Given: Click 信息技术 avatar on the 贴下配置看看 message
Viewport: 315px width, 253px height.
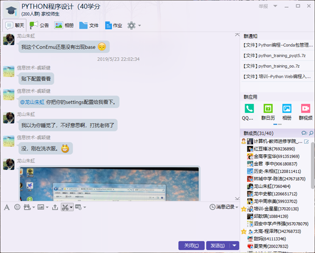Looking at the screenshot, I should click(x=9, y=71).
